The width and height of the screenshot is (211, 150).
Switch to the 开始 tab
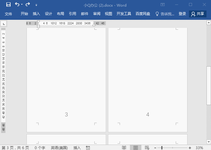[24, 14]
